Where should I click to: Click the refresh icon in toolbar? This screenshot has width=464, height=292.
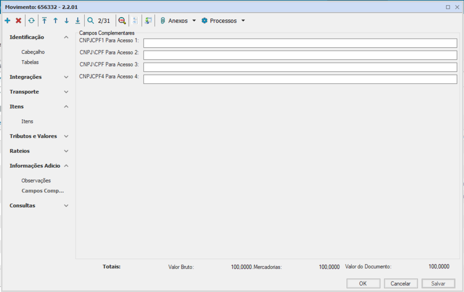tap(31, 21)
